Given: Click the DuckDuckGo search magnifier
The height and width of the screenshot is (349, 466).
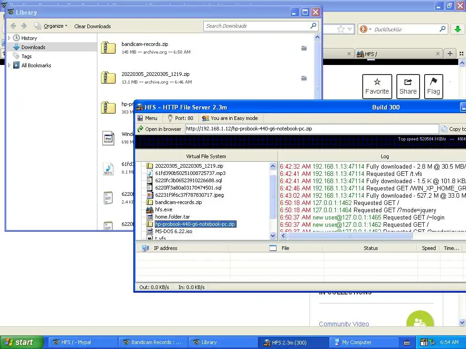Looking at the screenshot, I should point(442,29).
